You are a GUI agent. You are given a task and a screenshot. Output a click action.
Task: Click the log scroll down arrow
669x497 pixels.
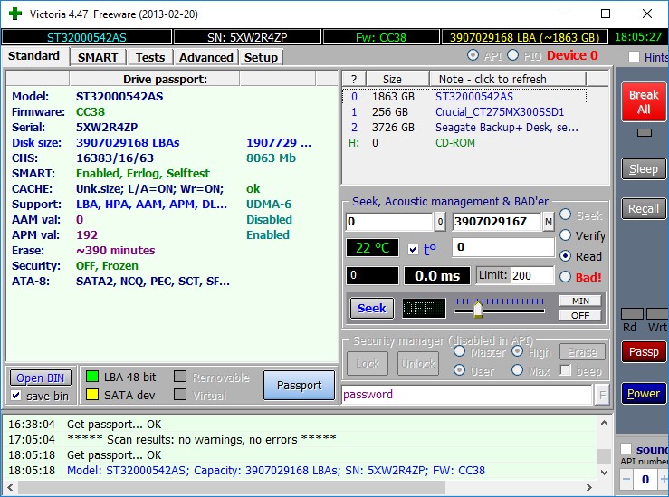[x=604, y=472]
